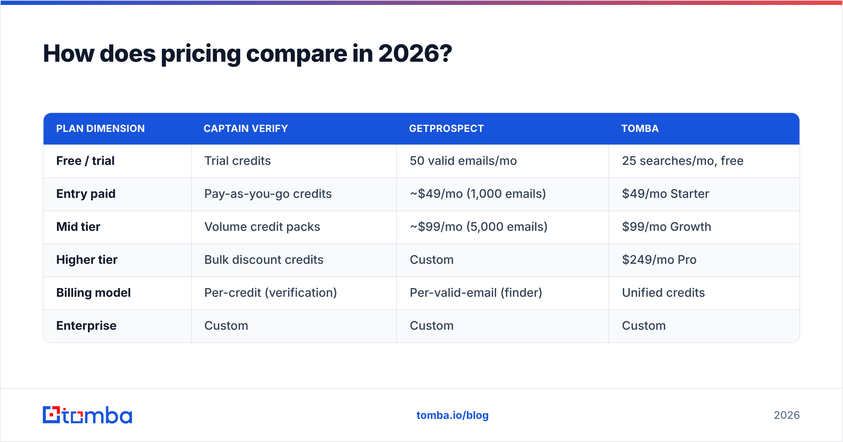The width and height of the screenshot is (843, 442).
Task: Click the 'How does pricing compare in 2026?' heading
Action: pyautogui.click(x=248, y=54)
